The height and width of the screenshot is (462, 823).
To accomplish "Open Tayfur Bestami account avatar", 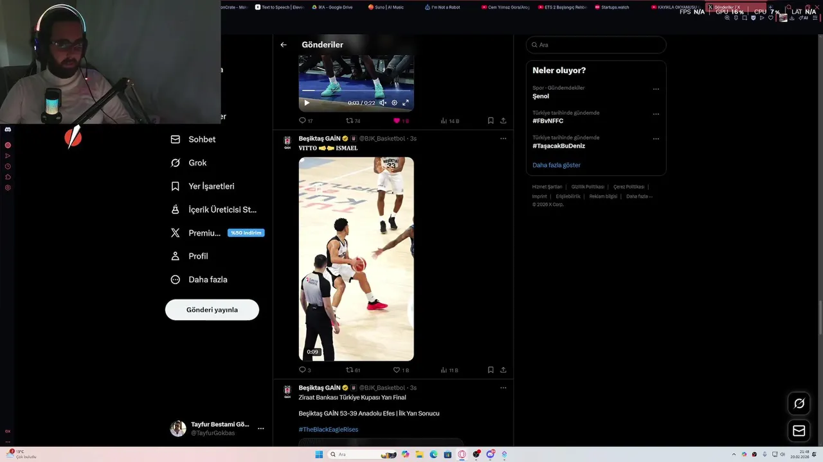I will [178, 429].
